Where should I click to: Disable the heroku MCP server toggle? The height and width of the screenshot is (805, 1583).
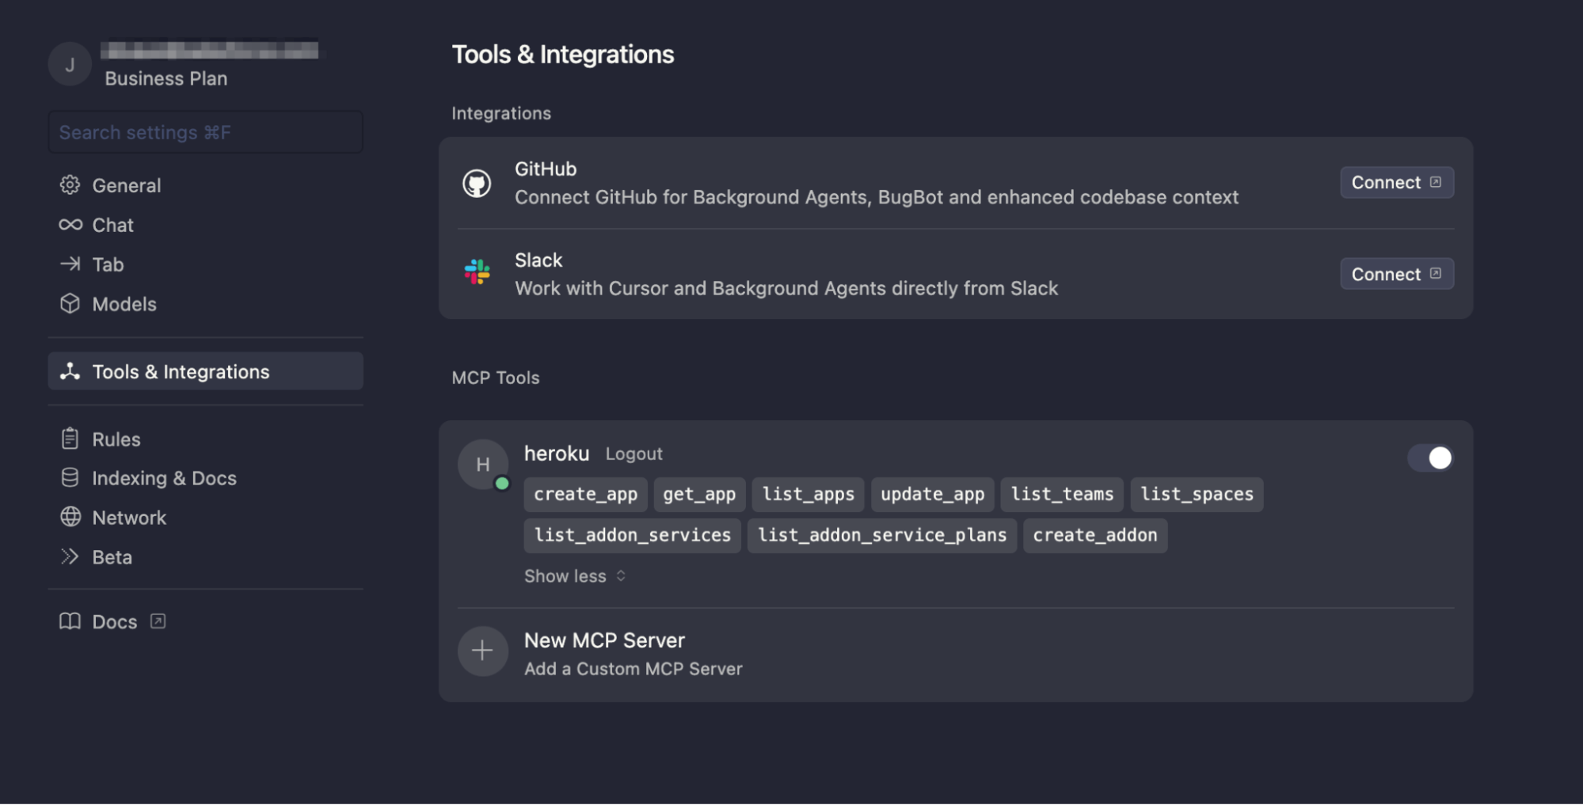1429,458
